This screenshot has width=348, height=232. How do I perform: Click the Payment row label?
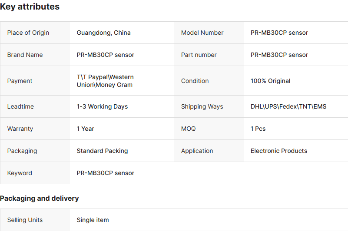click(20, 81)
